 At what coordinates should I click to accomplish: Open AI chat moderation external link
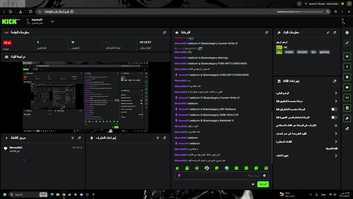(x=336, y=125)
